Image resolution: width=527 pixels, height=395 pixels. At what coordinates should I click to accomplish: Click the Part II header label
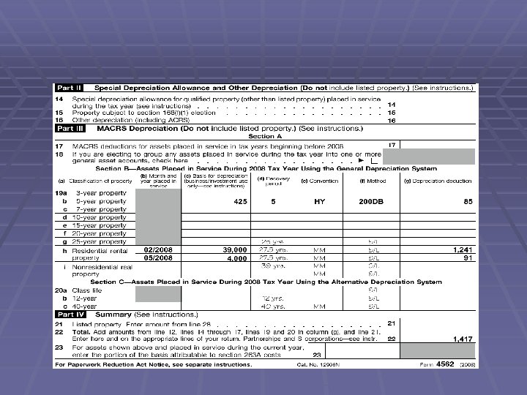(x=70, y=88)
